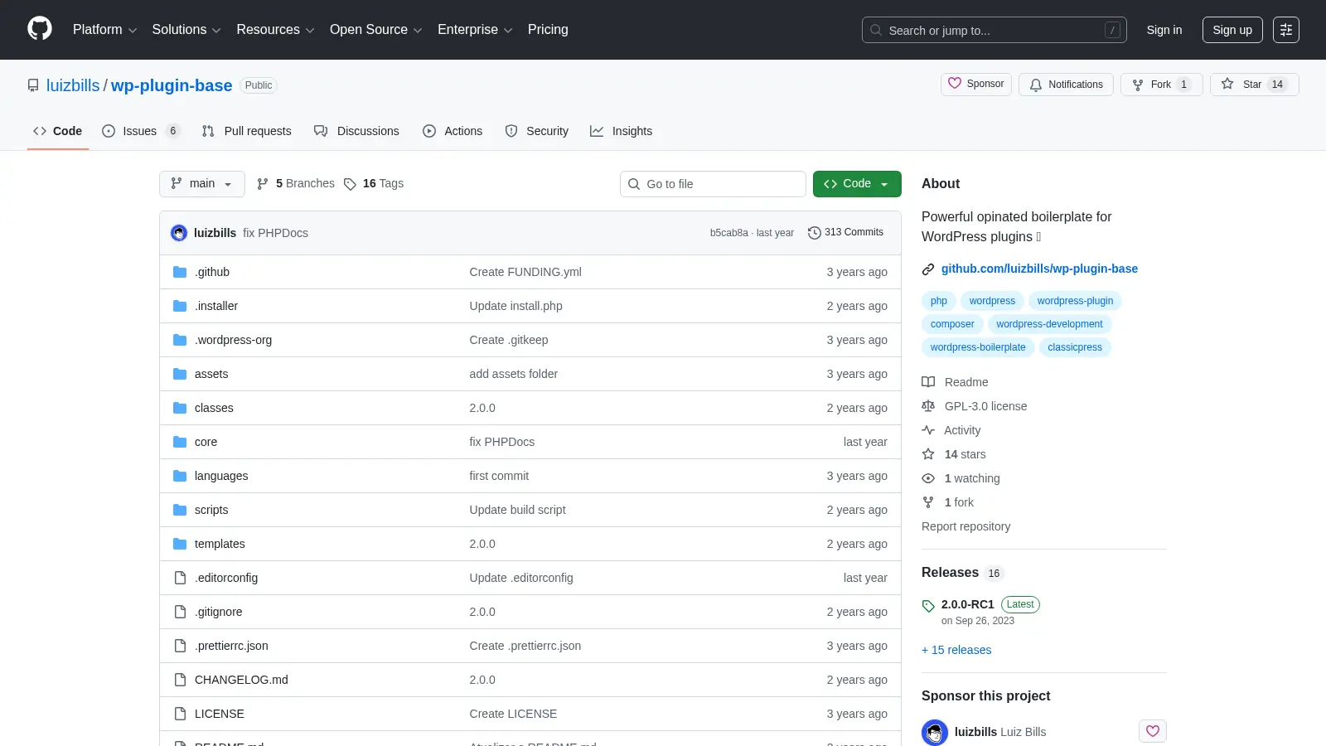Click the branch icon next to 5 Branches
This screenshot has height=746, width=1326.
[263, 184]
